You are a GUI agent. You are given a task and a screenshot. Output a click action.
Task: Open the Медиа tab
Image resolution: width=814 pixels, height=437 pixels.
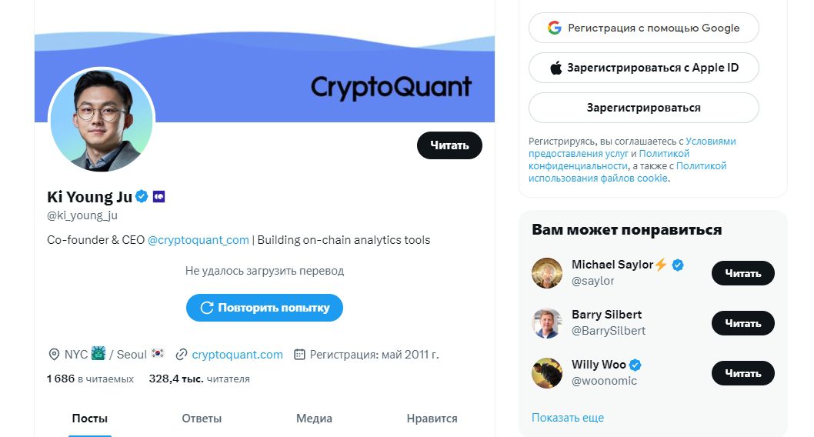[314, 419]
